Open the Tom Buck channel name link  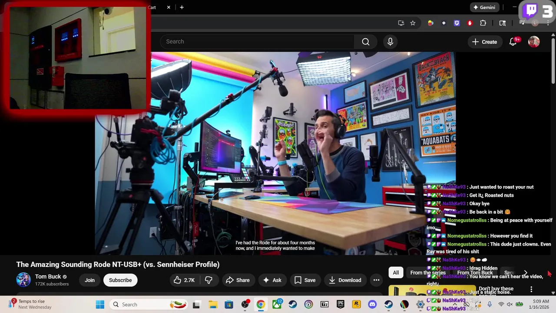pos(48,276)
